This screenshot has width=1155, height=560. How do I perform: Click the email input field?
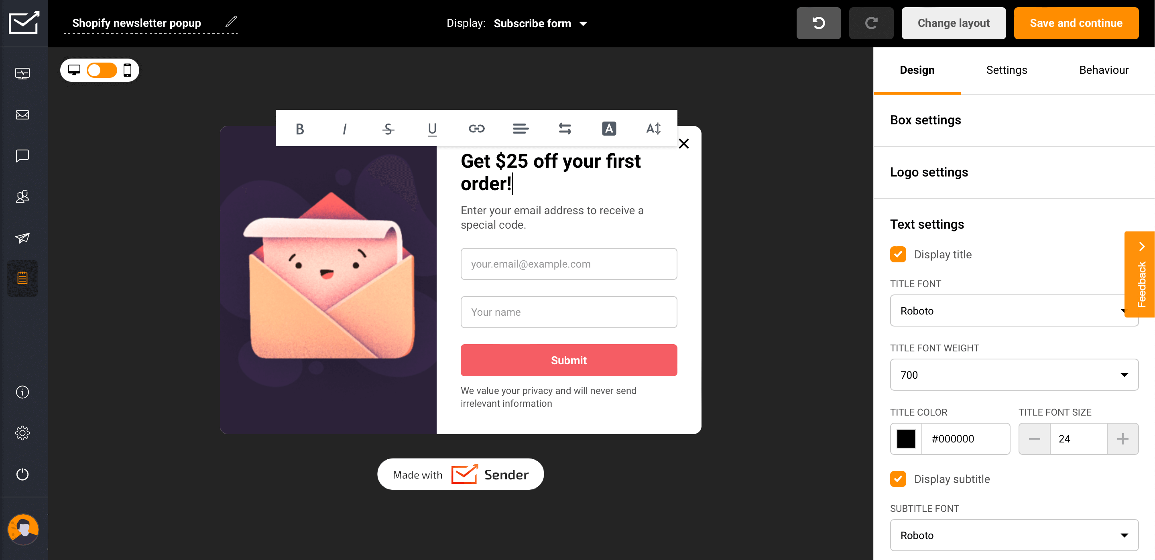click(569, 264)
